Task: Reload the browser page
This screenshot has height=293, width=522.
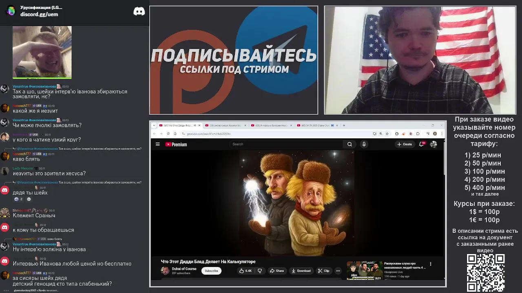Action: (168, 133)
